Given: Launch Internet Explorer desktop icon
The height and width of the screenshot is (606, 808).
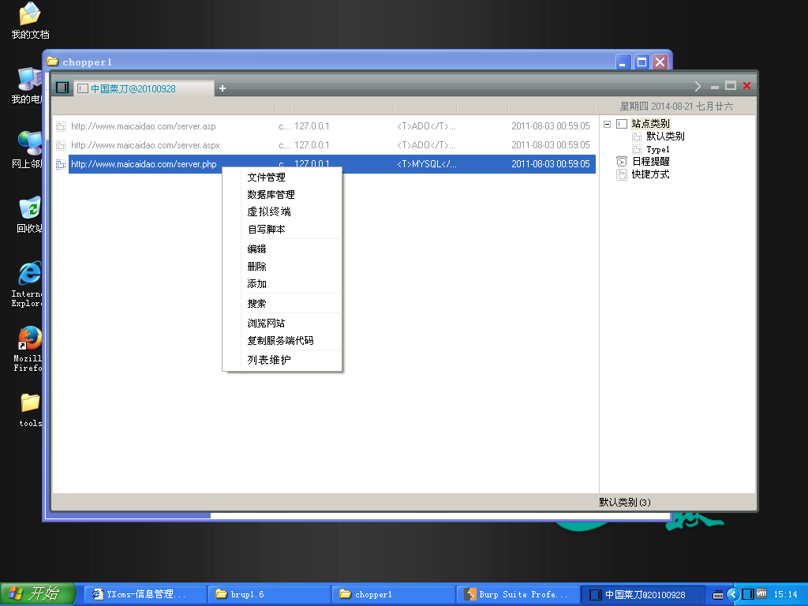Looking at the screenshot, I should [27, 284].
